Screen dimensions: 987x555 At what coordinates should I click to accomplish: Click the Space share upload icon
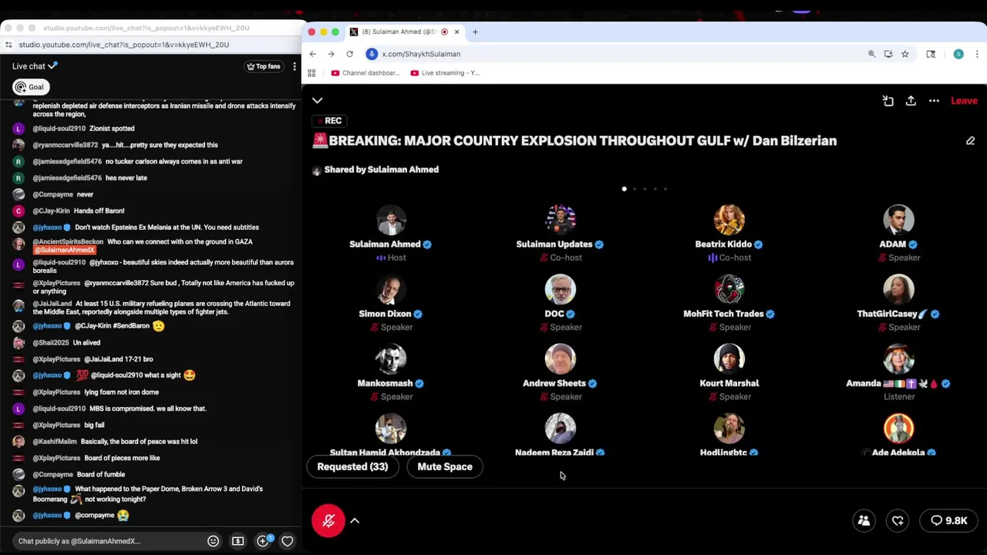pyautogui.click(x=911, y=100)
